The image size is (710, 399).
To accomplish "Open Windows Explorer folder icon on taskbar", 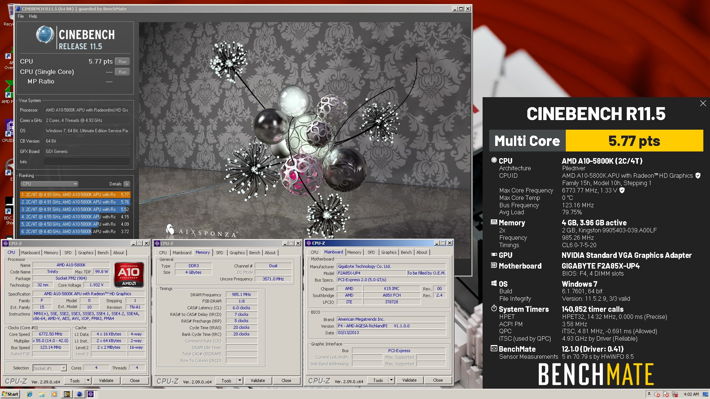I will [x=42, y=394].
